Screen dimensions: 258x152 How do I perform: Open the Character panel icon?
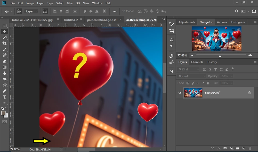pyautogui.click(x=172, y=40)
